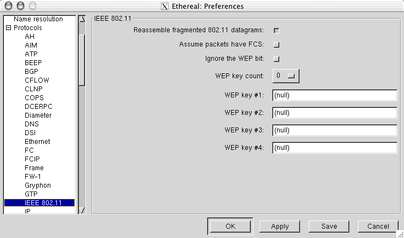Click into the WEP key #3 field

tap(334, 130)
